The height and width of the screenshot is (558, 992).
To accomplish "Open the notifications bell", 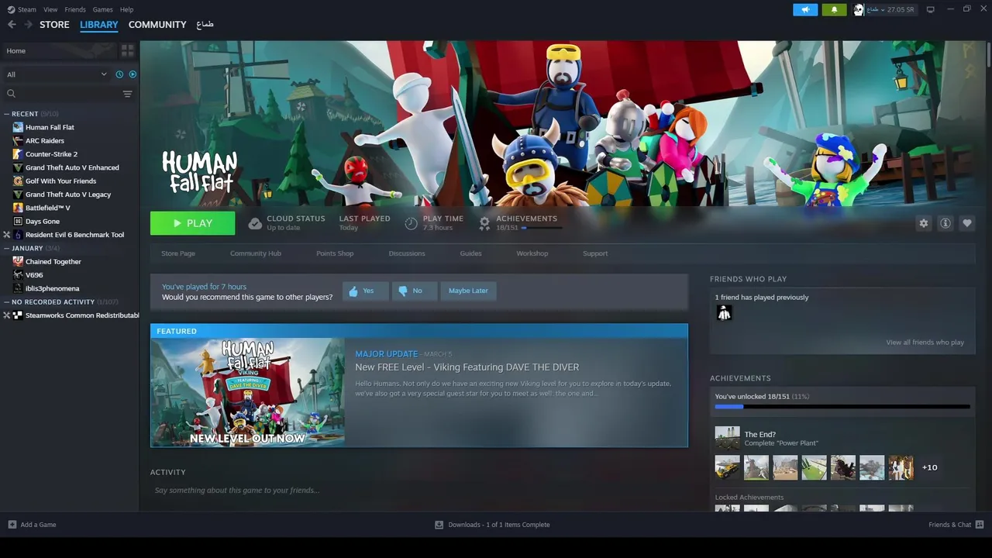I will (834, 9).
